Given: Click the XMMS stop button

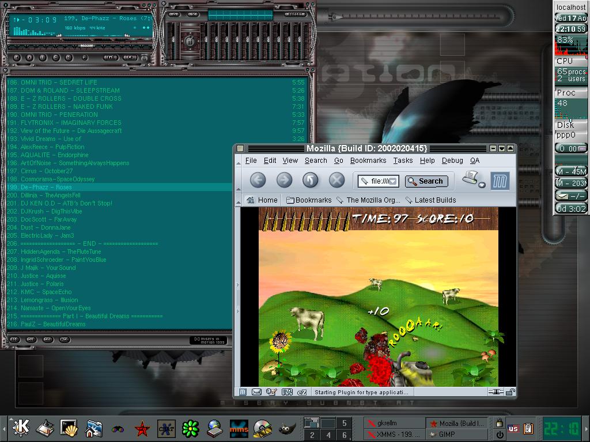Looking at the screenshot, I should click(x=56, y=58).
